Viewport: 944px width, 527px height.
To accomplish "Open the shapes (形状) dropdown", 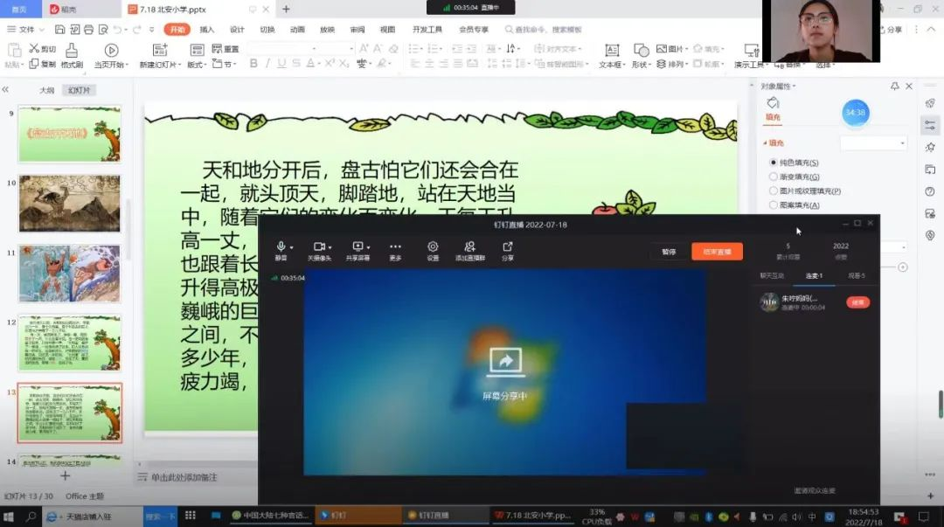I will point(642,55).
